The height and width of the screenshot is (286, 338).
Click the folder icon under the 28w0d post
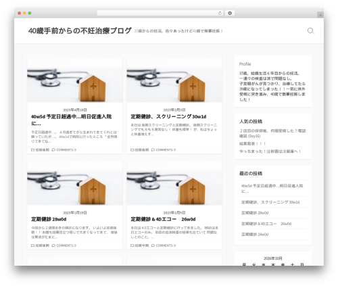(x=32, y=245)
